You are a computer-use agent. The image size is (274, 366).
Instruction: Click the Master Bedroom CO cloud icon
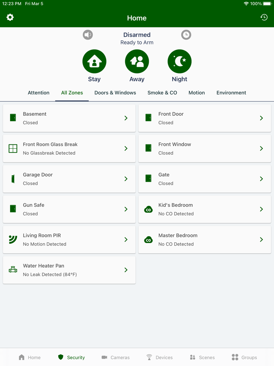pos(148,240)
